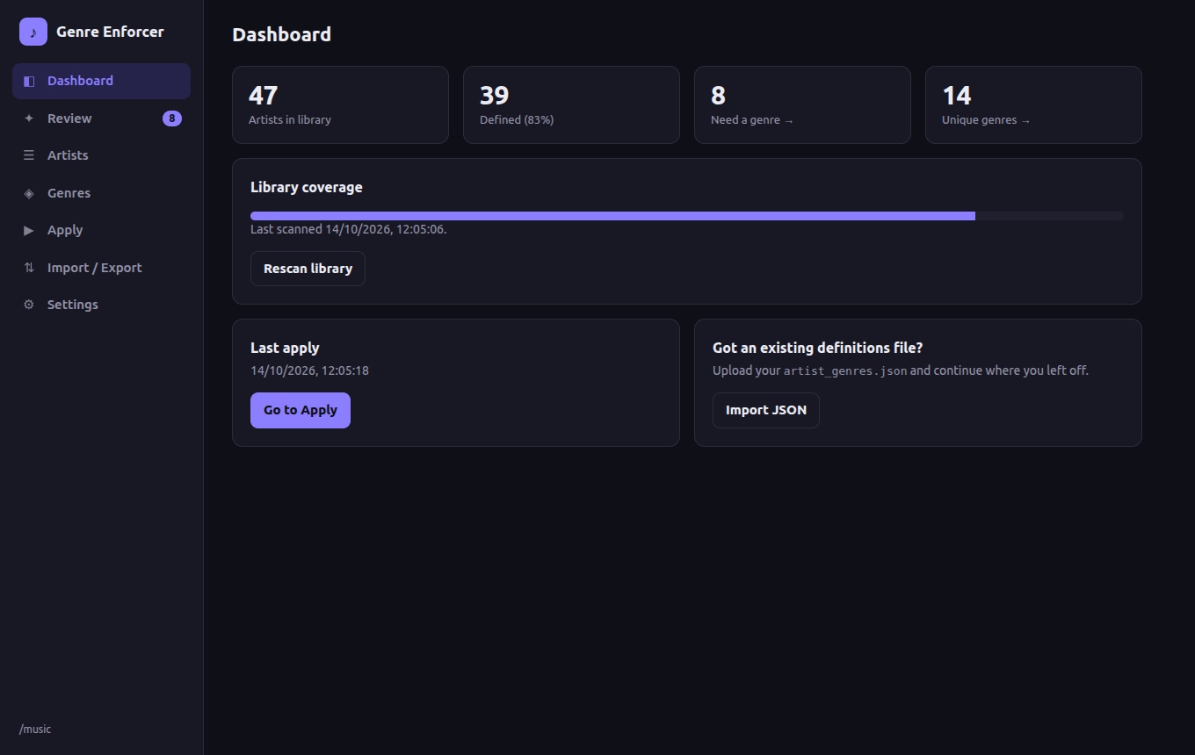This screenshot has height=755, width=1195.
Task: Click the Review sparkle icon
Action: pyautogui.click(x=29, y=119)
